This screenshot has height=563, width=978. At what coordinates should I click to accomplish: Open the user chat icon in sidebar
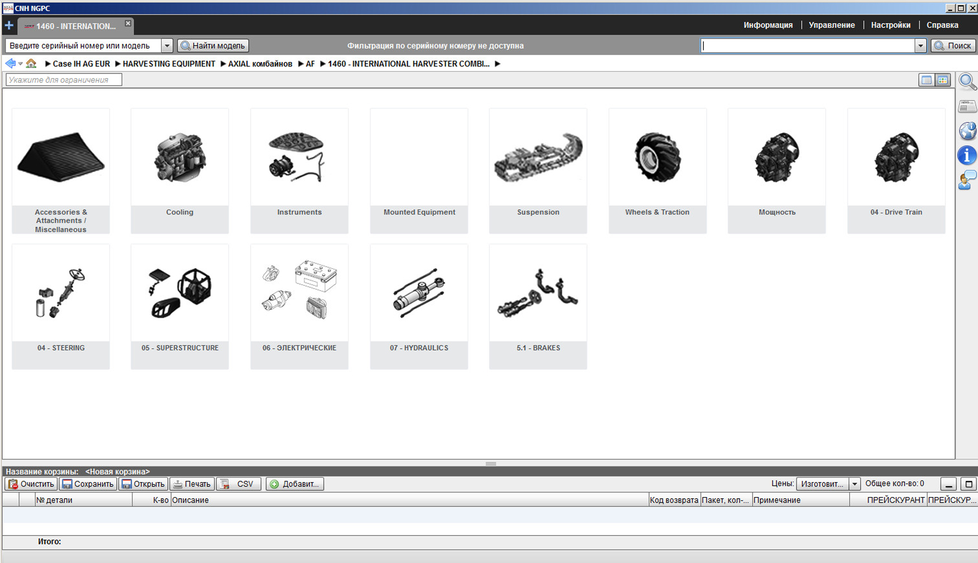pos(967,180)
